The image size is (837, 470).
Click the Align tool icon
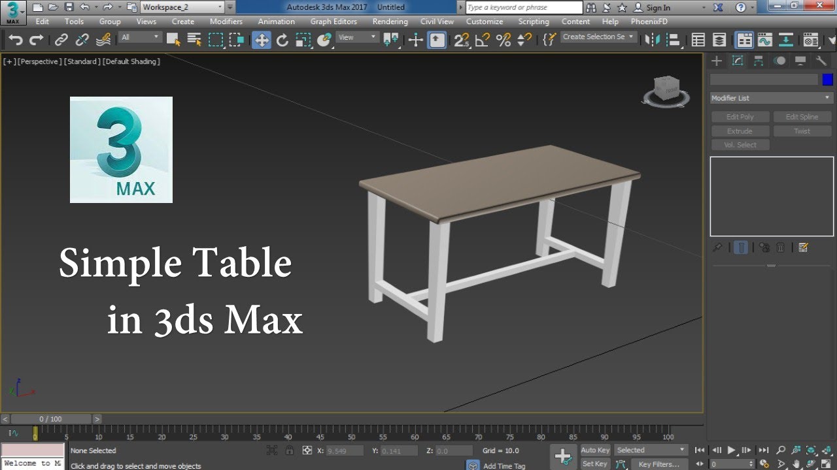pyautogui.click(x=674, y=40)
